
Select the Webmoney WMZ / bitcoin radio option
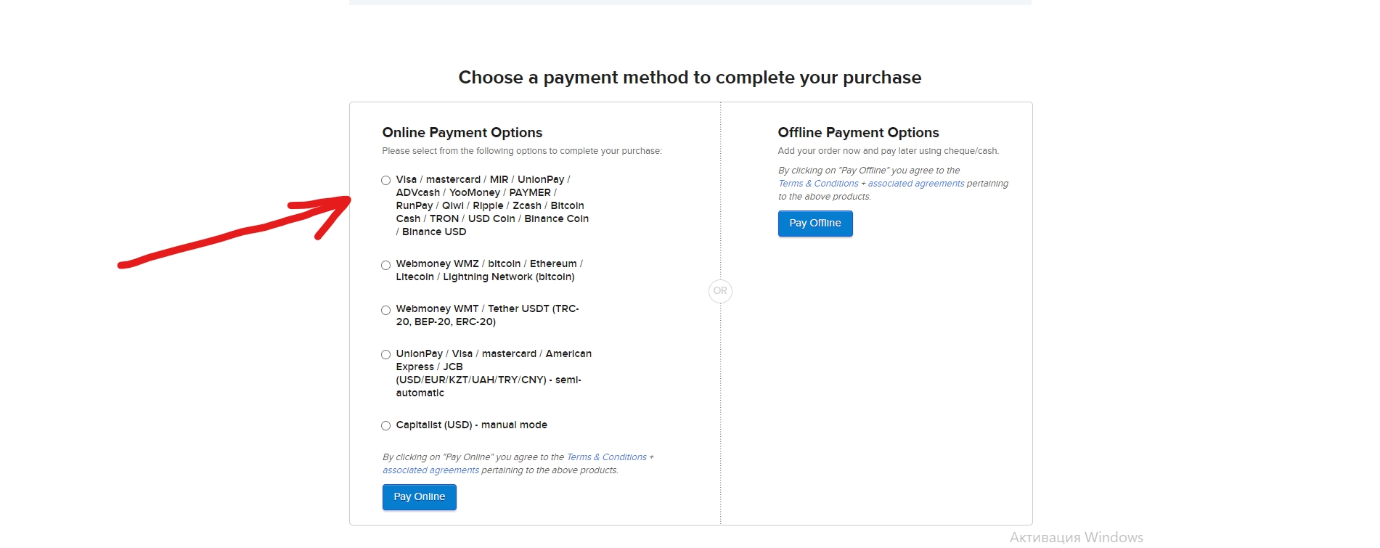pos(385,265)
